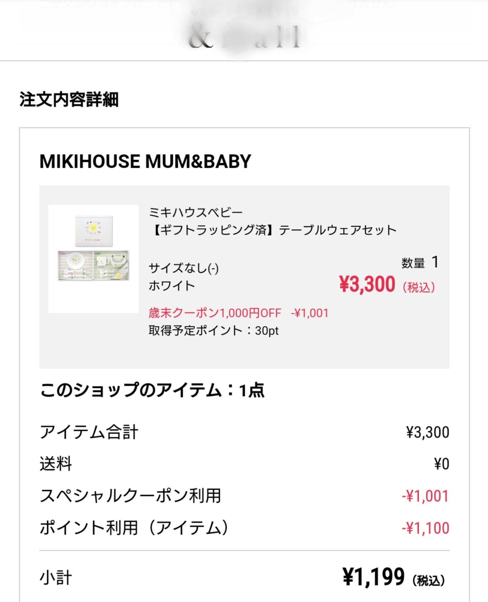This screenshot has height=602, width=488.
Task: Tap the tableware set product thumbnail
Action: pos(94,258)
